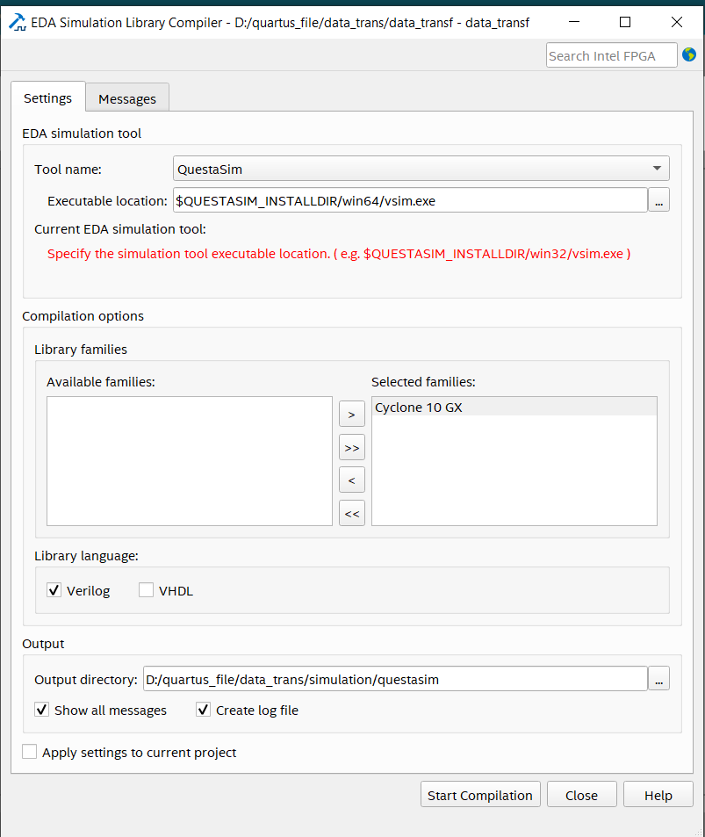This screenshot has height=837, width=705.
Task: Click the Quartus app icon in title bar
Action: click(17, 22)
